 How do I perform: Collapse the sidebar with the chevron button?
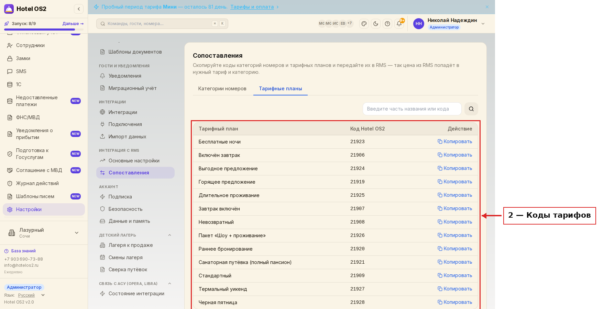point(79,9)
